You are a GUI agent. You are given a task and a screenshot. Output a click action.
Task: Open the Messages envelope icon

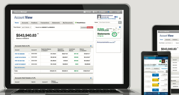tap(84, 12)
